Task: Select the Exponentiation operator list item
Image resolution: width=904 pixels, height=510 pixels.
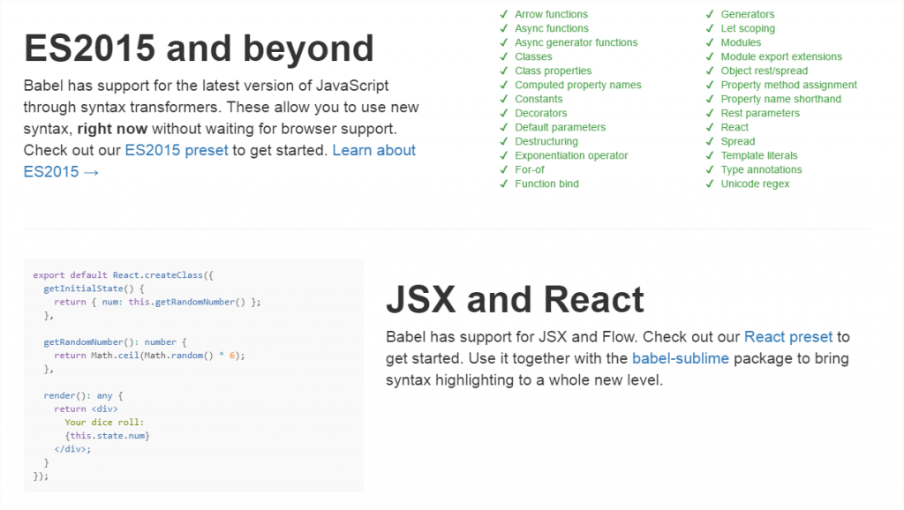Action: point(571,155)
